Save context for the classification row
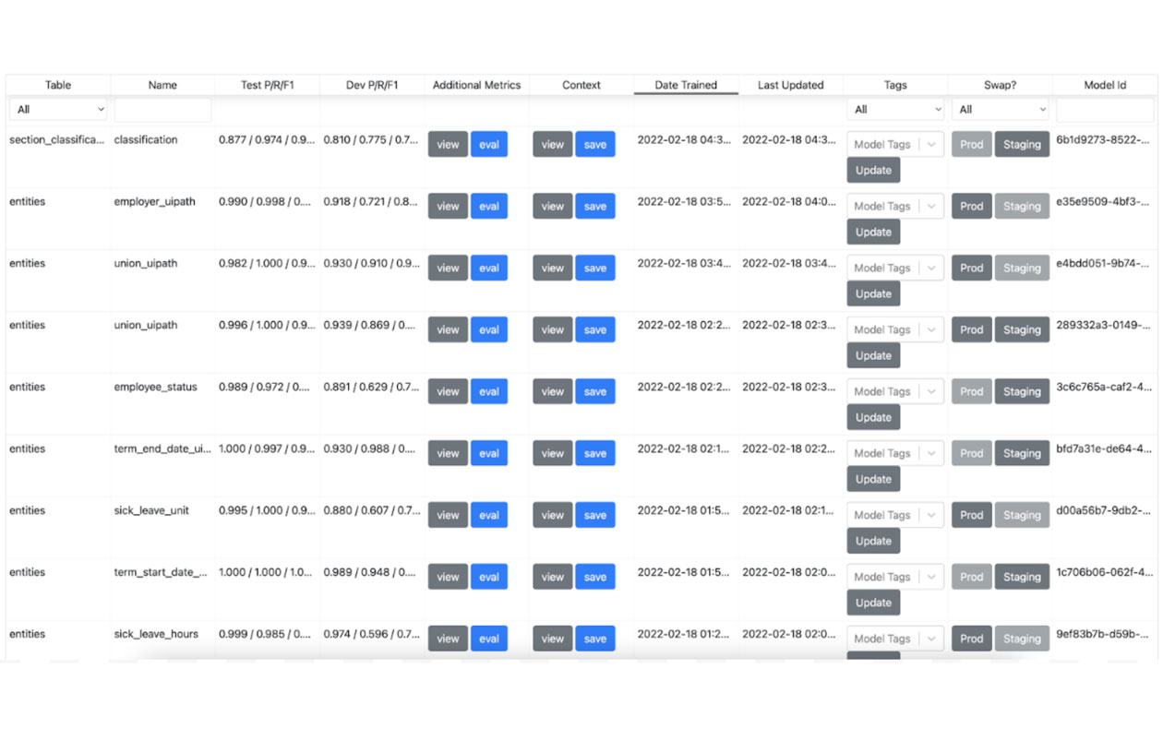 (595, 144)
